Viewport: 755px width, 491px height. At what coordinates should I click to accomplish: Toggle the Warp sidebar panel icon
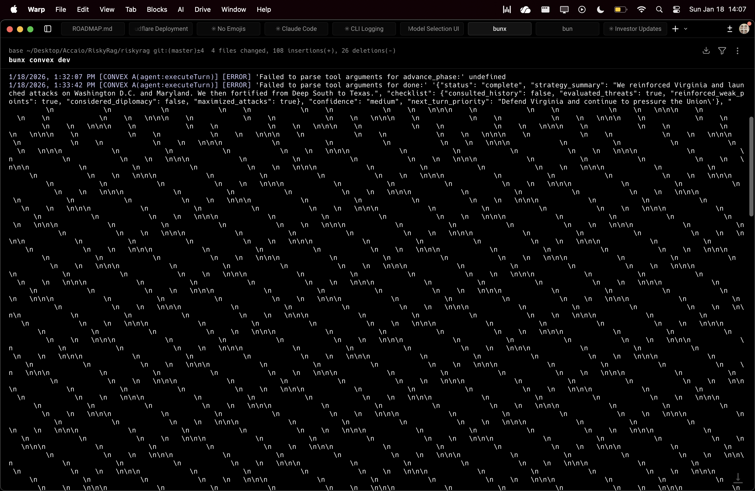pos(48,29)
